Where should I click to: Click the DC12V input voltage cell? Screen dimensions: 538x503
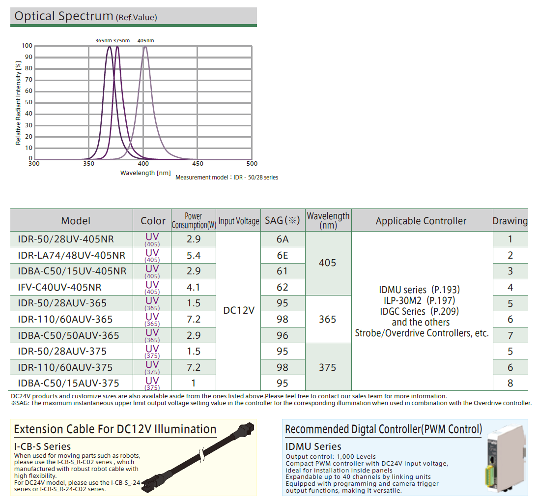(x=238, y=311)
